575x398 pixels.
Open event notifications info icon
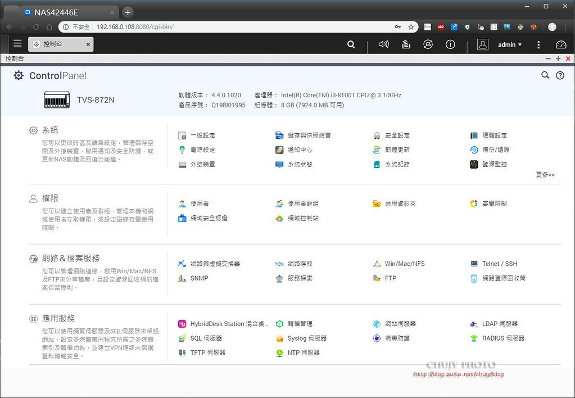coord(450,44)
